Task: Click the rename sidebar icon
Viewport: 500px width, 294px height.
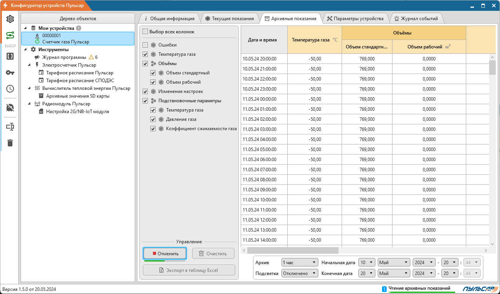Action: [x=10, y=127]
